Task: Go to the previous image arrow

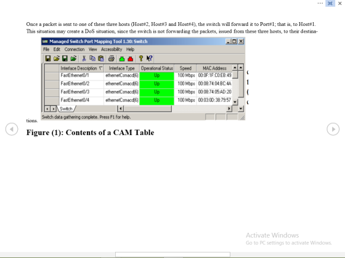Action: coord(12,129)
